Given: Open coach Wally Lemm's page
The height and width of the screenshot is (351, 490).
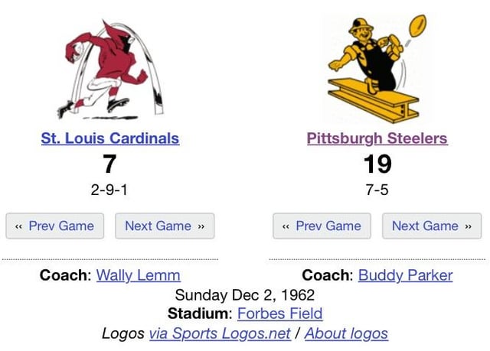Looking at the screenshot, I should 138,275.
